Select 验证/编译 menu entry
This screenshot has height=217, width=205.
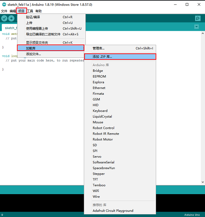[51, 17]
